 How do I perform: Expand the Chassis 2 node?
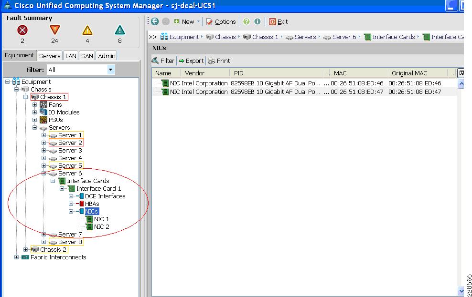[x=26, y=249]
